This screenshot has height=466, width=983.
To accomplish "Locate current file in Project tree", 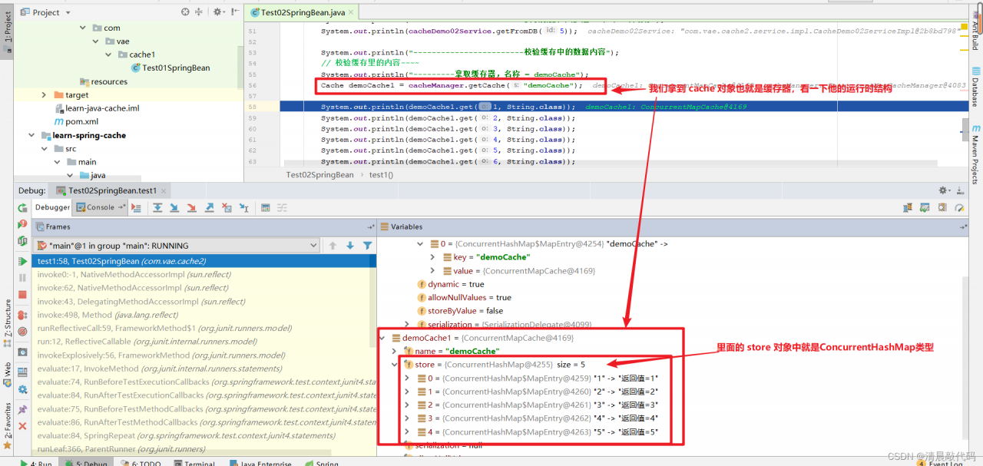I will (x=185, y=12).
